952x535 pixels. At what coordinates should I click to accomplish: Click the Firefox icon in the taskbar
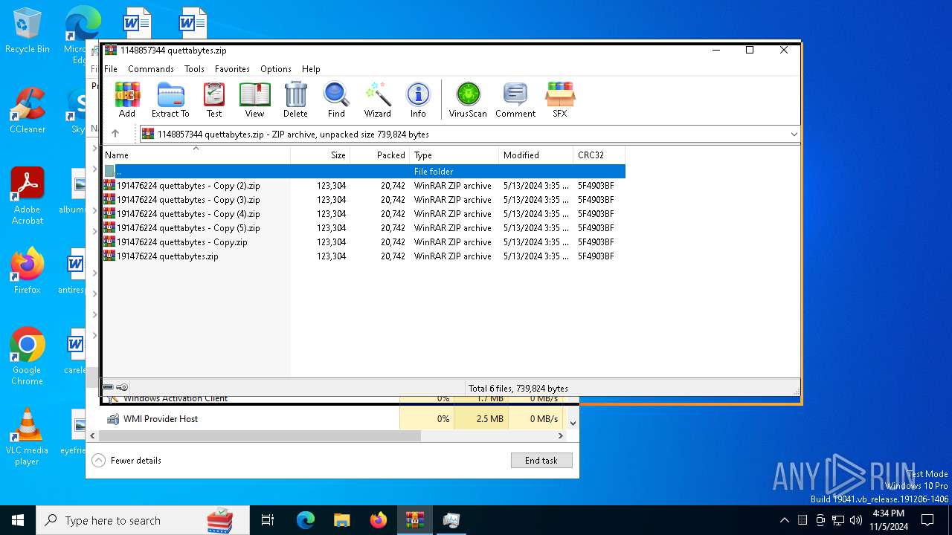tap(379, 520)
